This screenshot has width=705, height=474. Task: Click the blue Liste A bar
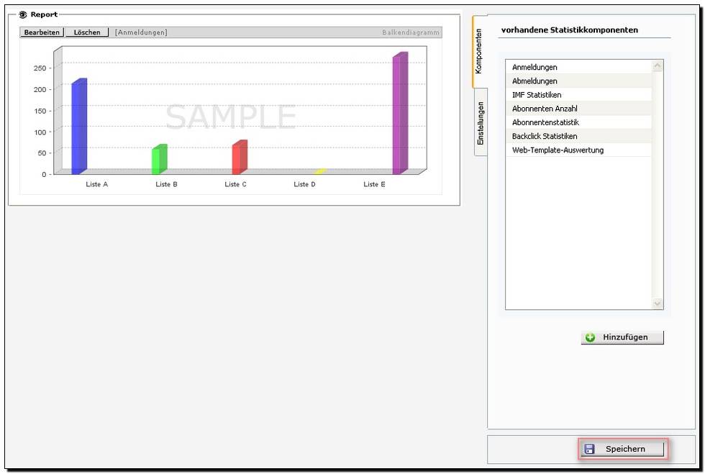(x=79, y=127)
